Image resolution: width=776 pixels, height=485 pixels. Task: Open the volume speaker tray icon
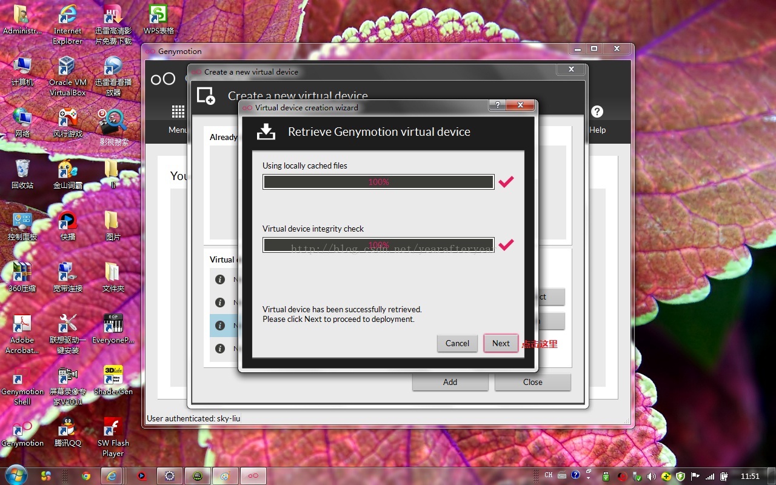click(x=651, y=477)
